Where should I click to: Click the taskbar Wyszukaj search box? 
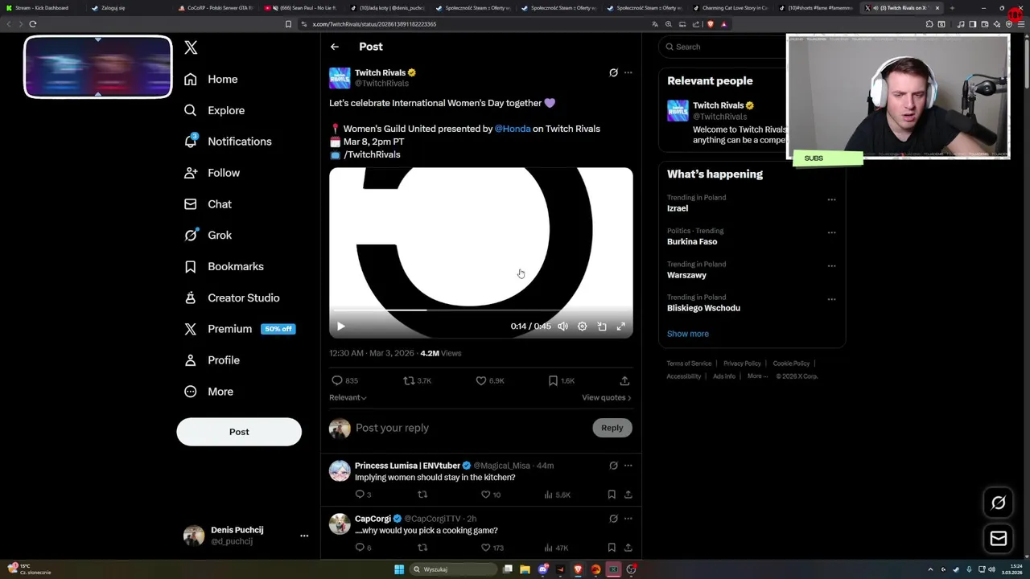point(453,569)
